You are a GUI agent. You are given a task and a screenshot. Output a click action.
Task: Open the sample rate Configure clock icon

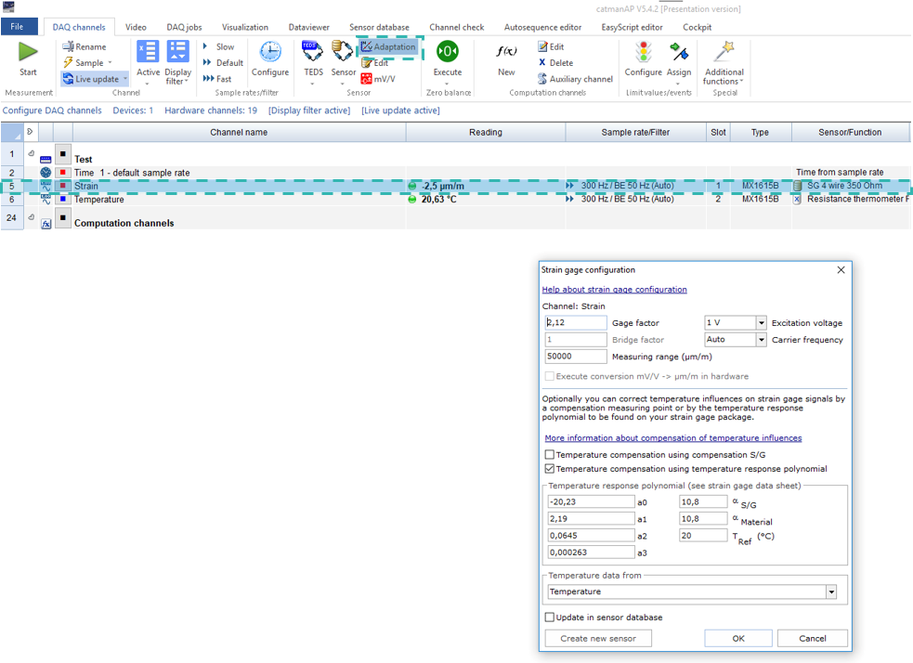pos(270,52)
